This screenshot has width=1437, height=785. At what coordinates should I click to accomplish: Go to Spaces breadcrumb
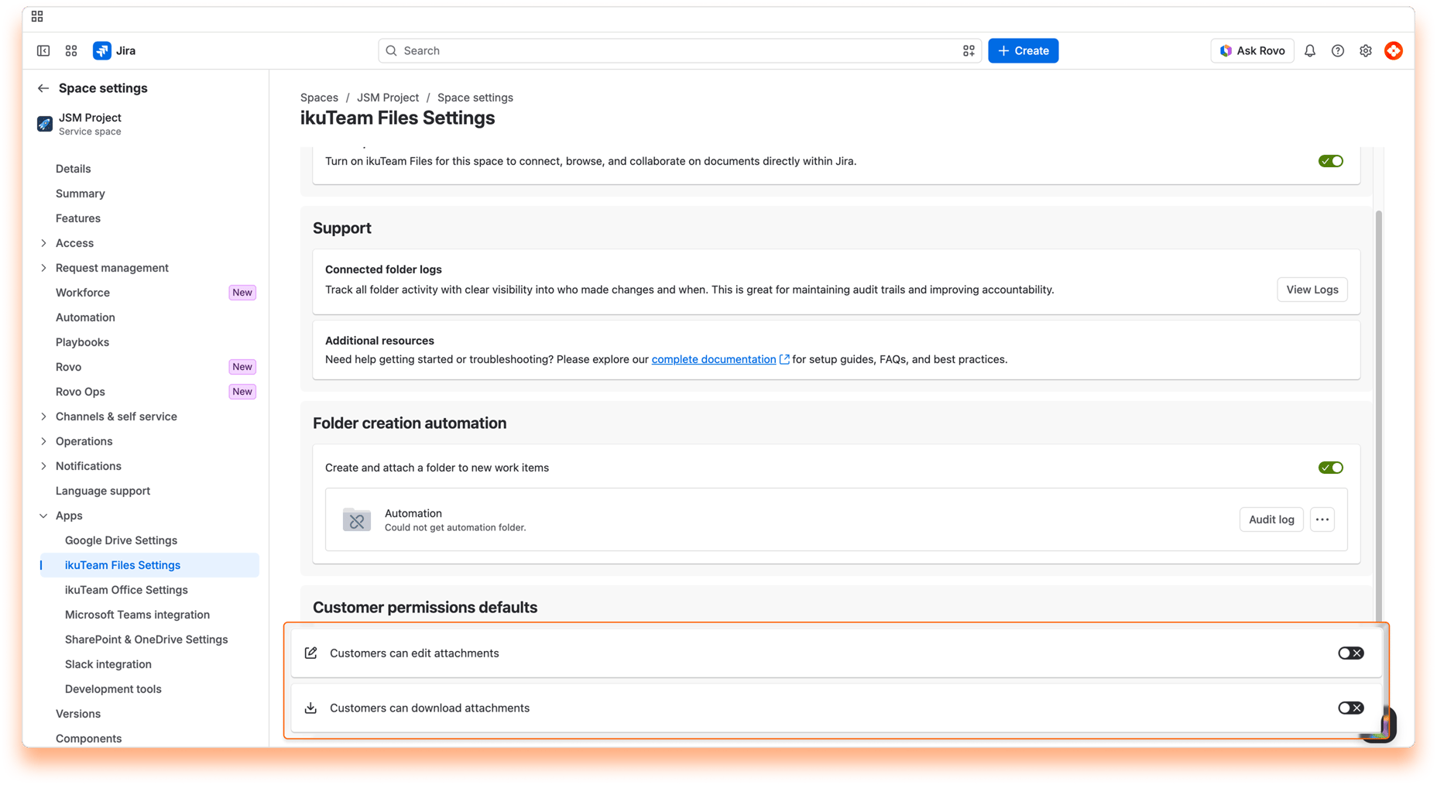coord(319,98)
